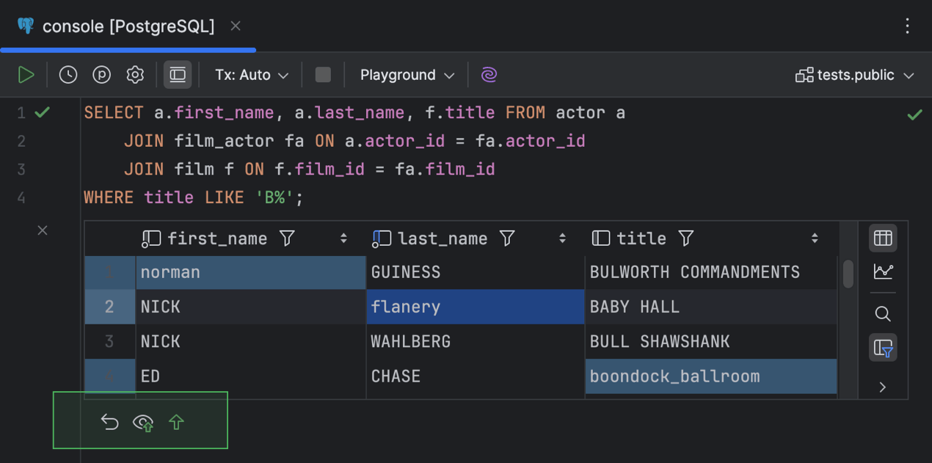Open console settings gear icon
The height and width of the screenshot is (463, 932).
pos(135,75)
